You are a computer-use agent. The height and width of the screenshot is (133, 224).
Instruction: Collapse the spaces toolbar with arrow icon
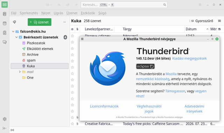click(5, 128)
